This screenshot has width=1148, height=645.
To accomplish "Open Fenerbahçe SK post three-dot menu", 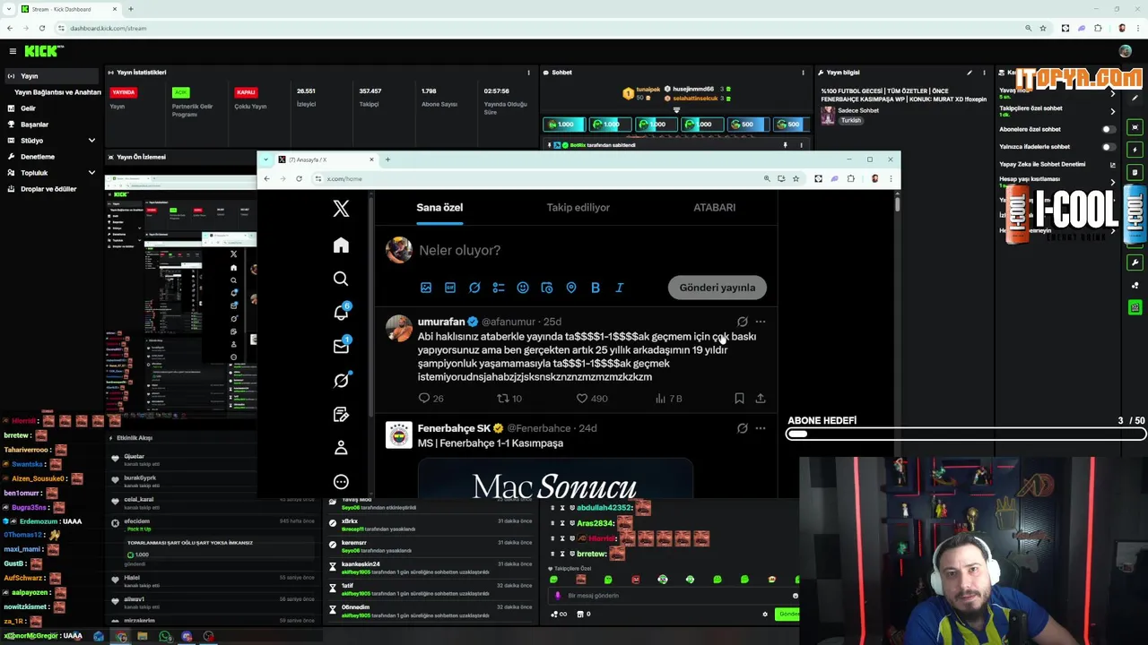I will 761,428.
